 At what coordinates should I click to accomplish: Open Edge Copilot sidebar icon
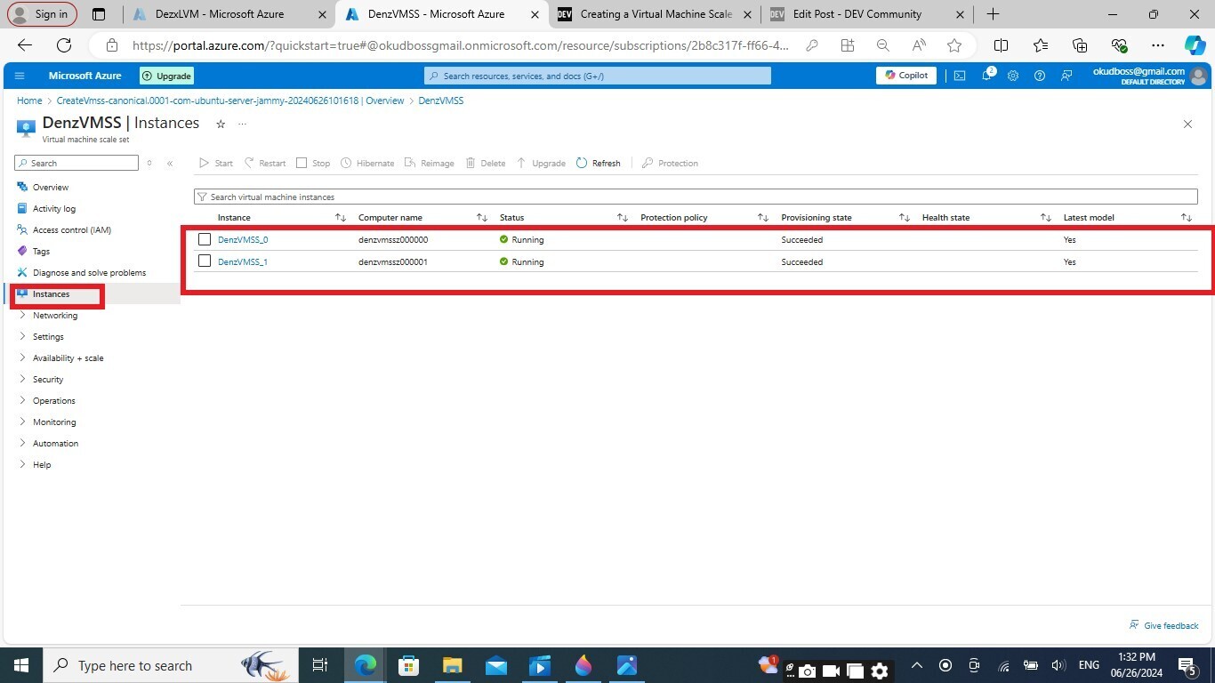click(x=1195, y=45)
